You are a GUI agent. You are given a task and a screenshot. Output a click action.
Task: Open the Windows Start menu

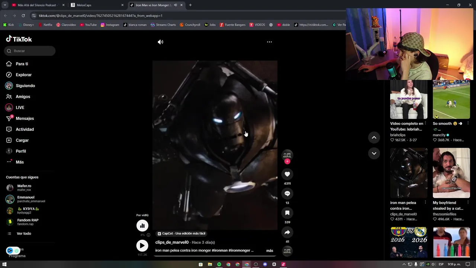[x=4, y=264]
